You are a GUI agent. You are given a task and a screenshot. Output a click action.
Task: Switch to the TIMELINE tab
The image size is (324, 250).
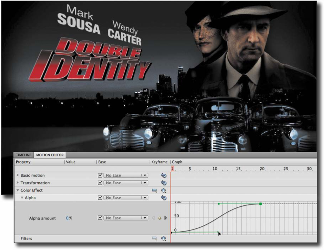[23, 155]
